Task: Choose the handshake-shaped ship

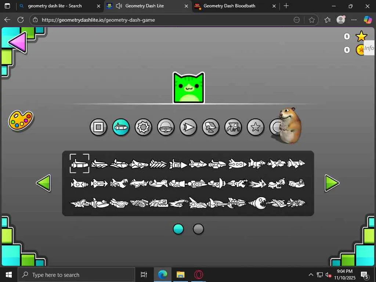Action: tap(139, 203)
